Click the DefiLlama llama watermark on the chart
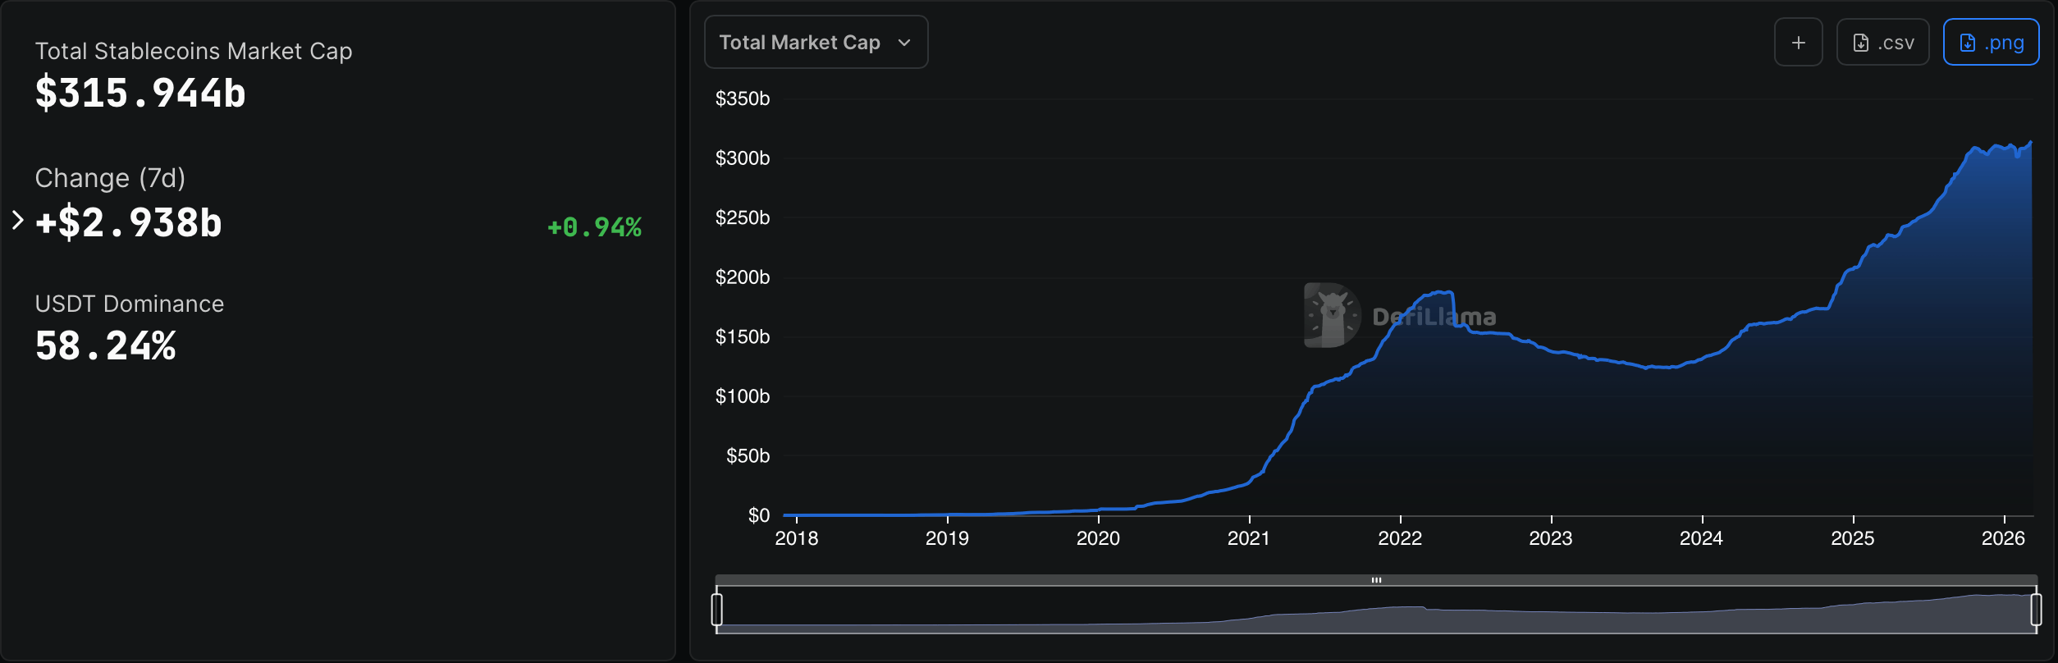 point(1331,314)
